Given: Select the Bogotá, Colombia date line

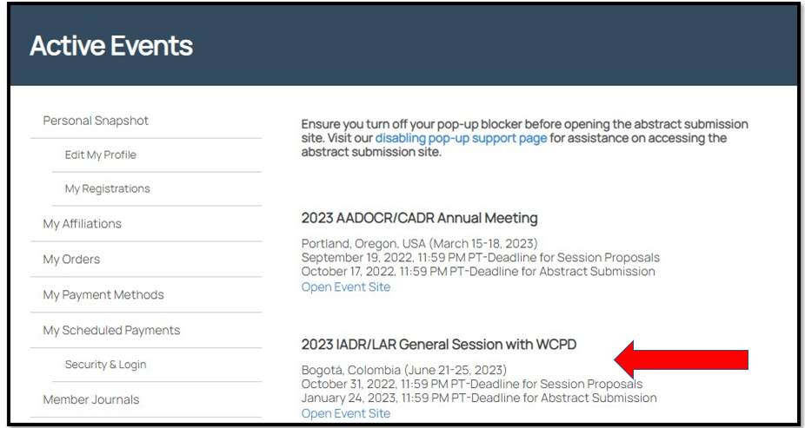Looking at the screenshot, I should [x=404, y=370].
